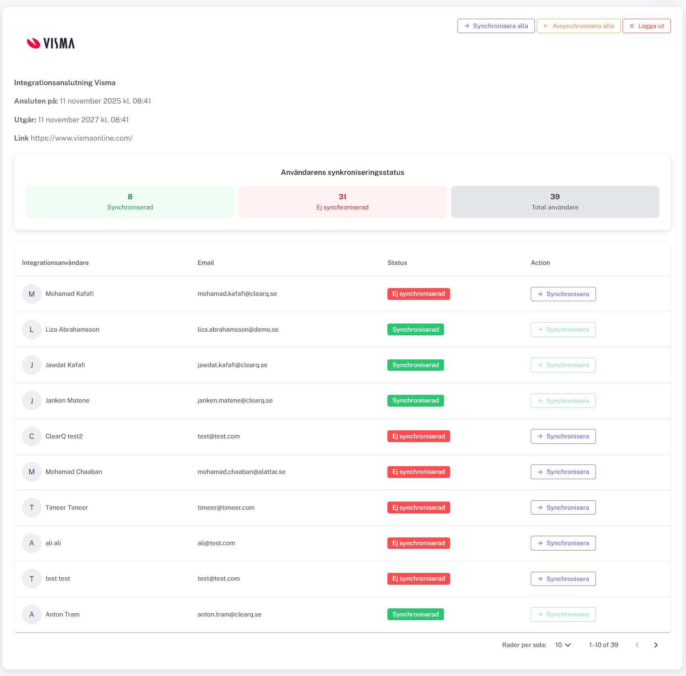Click the Visma logo
Viewport: 686px width, 676px height.
51,43
